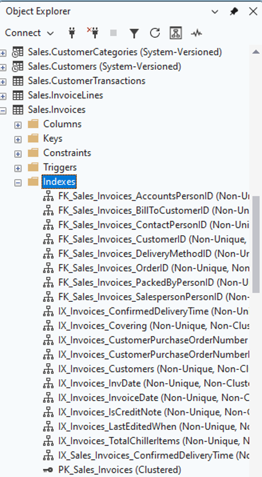Viewport: 262px width, 477px height.
Task: Click the Connect plug icon in toolbar
Action: click(x=72, y=33)
